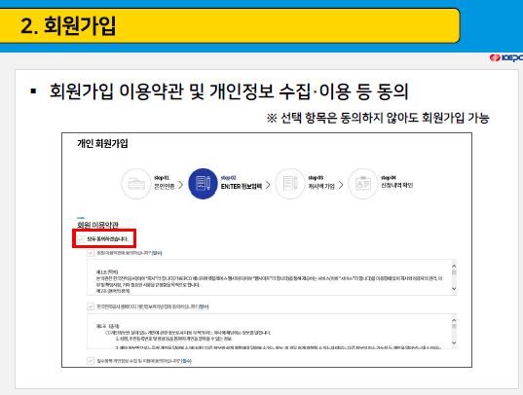
Task: Click the '개인 회원가입' page heading
Action: (x=102, y=144)
